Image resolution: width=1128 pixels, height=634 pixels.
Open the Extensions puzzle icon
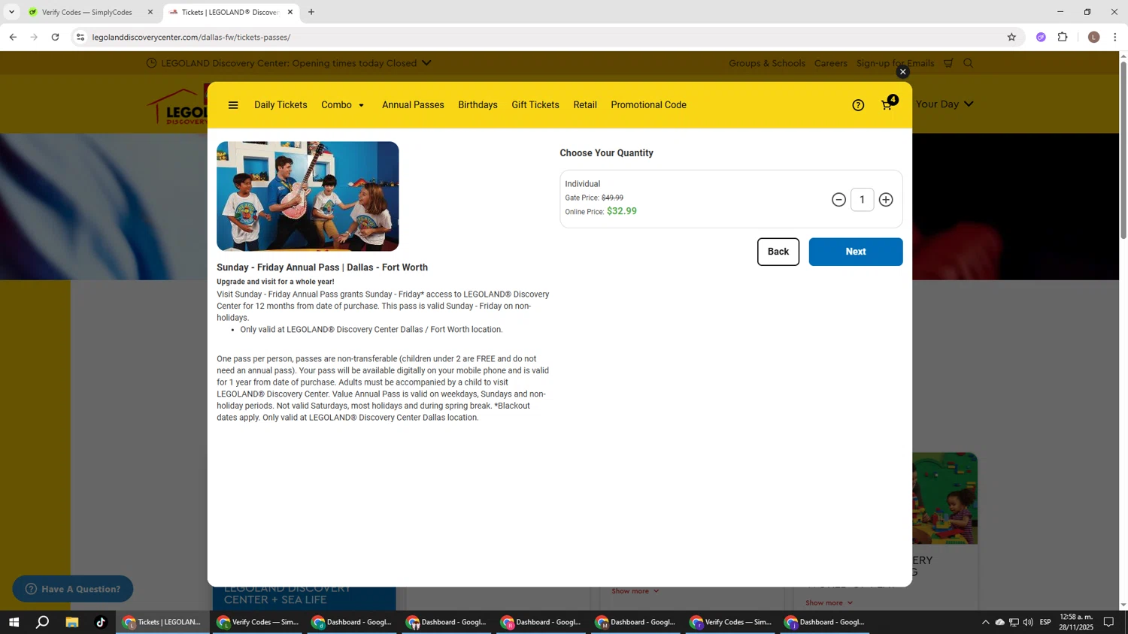pyautogui.click(x=1063, y=37)
